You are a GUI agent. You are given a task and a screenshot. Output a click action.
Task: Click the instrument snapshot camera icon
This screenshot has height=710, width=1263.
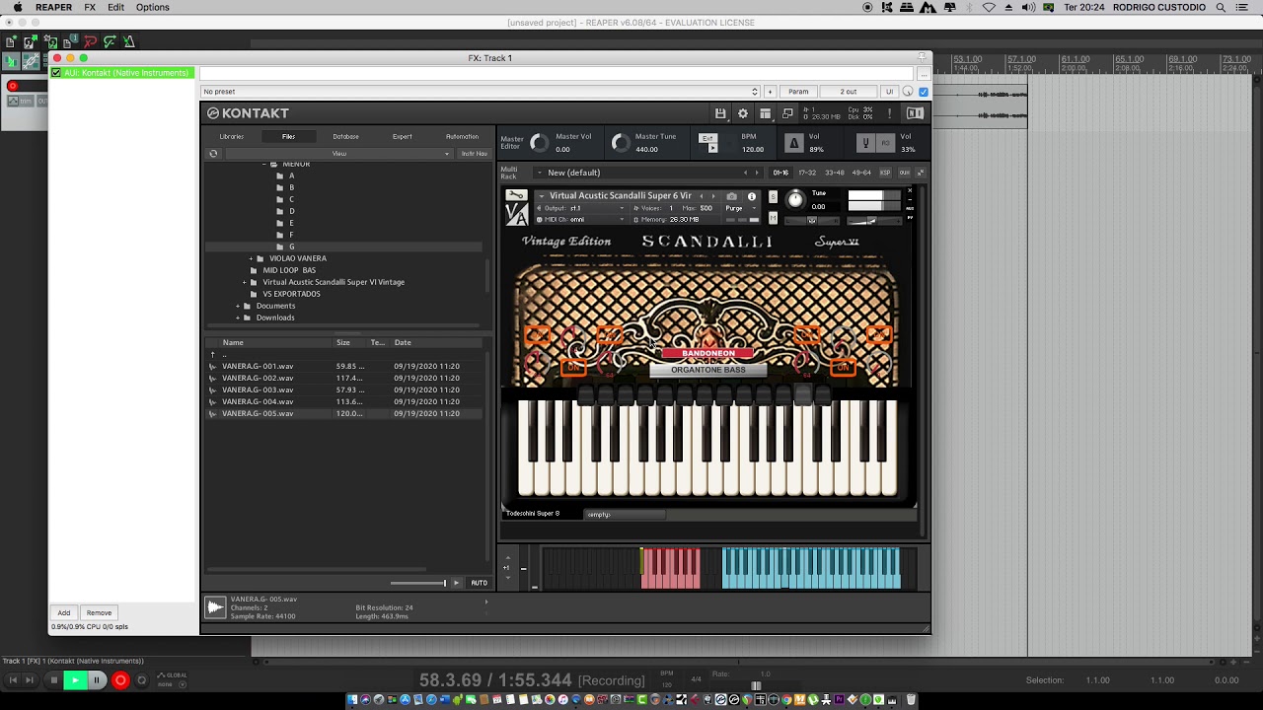pos(731,196)
